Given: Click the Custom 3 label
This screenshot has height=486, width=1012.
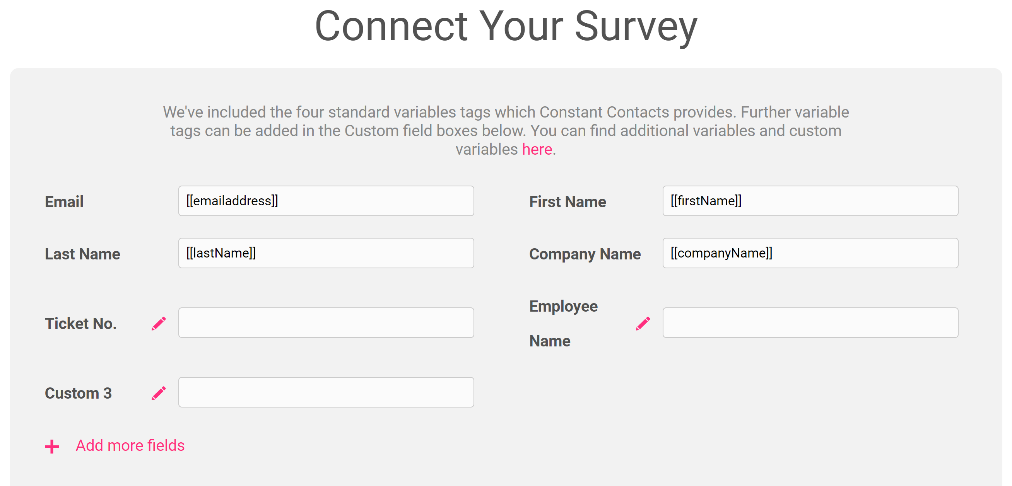Looking at the screenshot, I should pos(78,393).
